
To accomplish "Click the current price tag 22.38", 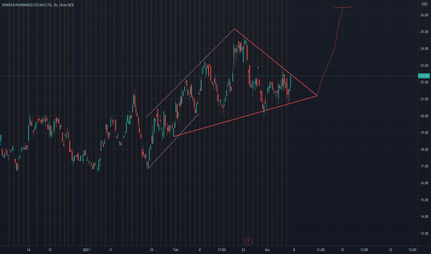I will click(x=424, y=76).
